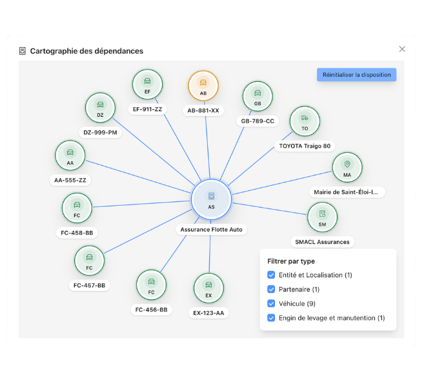Select the FC node above FC-458-BB
The image size is (426, 387).
coord(77,208)
